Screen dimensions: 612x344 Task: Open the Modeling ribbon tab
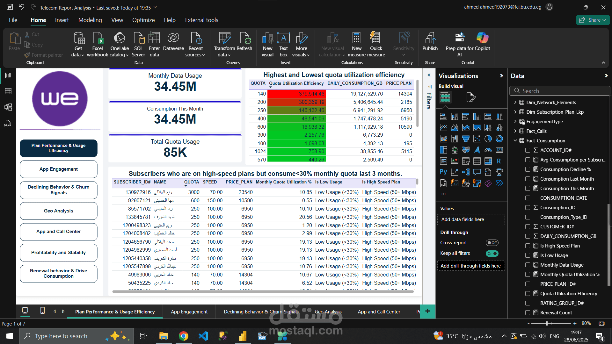90,20
